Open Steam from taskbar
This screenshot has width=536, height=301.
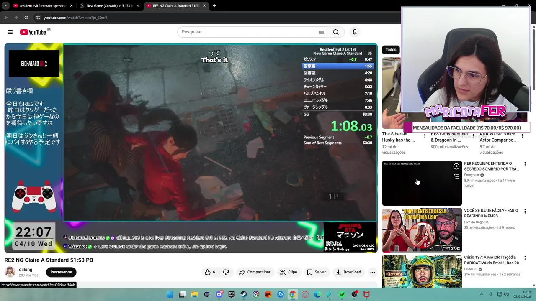(x=244, y=295)
